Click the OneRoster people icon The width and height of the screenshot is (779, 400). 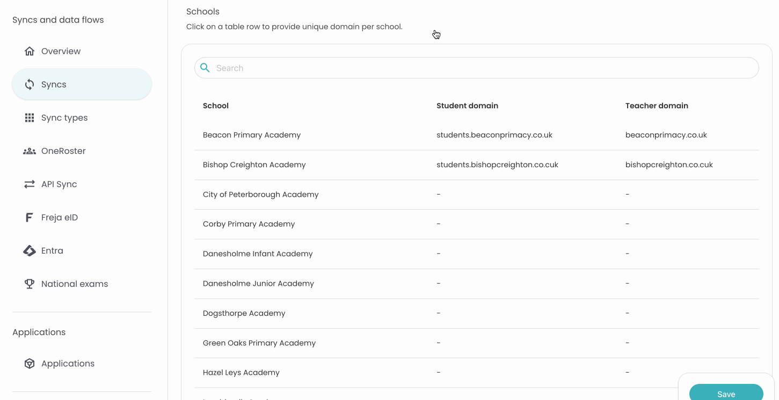(x=30, y=151)
